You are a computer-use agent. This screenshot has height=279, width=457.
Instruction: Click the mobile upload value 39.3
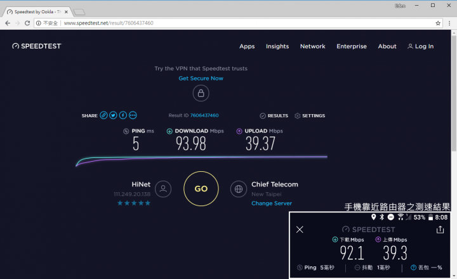395,253
